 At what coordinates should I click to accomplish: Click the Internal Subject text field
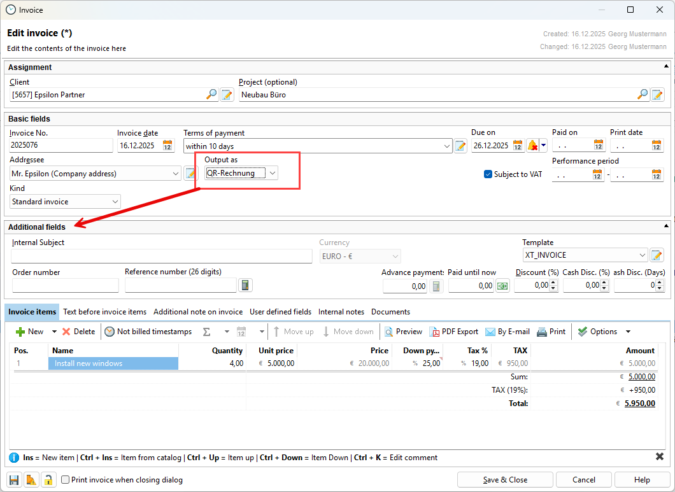(x=161, y=256)
